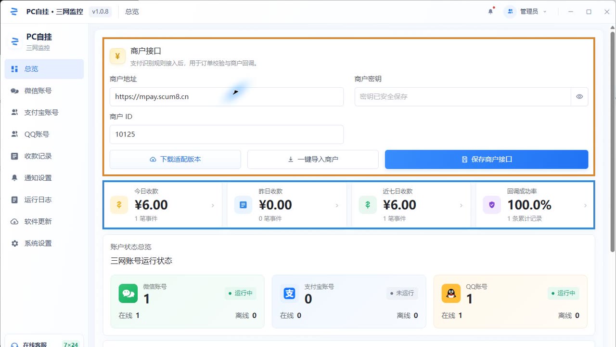The height and width of the screenshot is (347, 616).
Task: Open 系统设置 in the sidebar
Action: point(44,243)
